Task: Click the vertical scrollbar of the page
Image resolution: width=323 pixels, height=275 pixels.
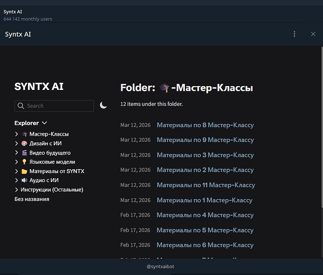Action: coord(322,127)
